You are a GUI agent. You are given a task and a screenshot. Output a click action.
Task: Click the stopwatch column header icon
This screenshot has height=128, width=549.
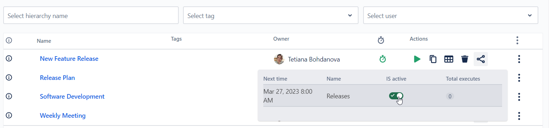pyautogui.click(x=381, y=40)
